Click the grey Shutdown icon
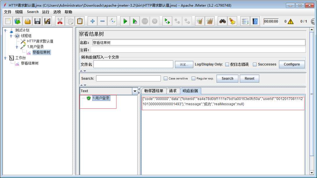Image resolution: width=317 pixels, height=178 pixels. (155, 21)
